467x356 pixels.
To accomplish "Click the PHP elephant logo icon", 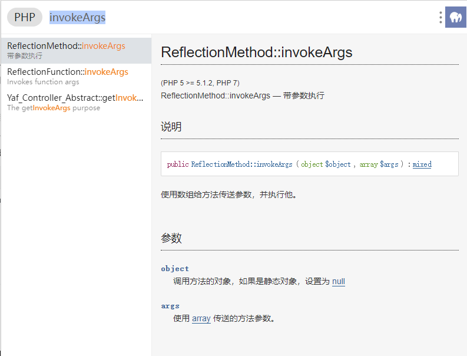I will 456,17.
